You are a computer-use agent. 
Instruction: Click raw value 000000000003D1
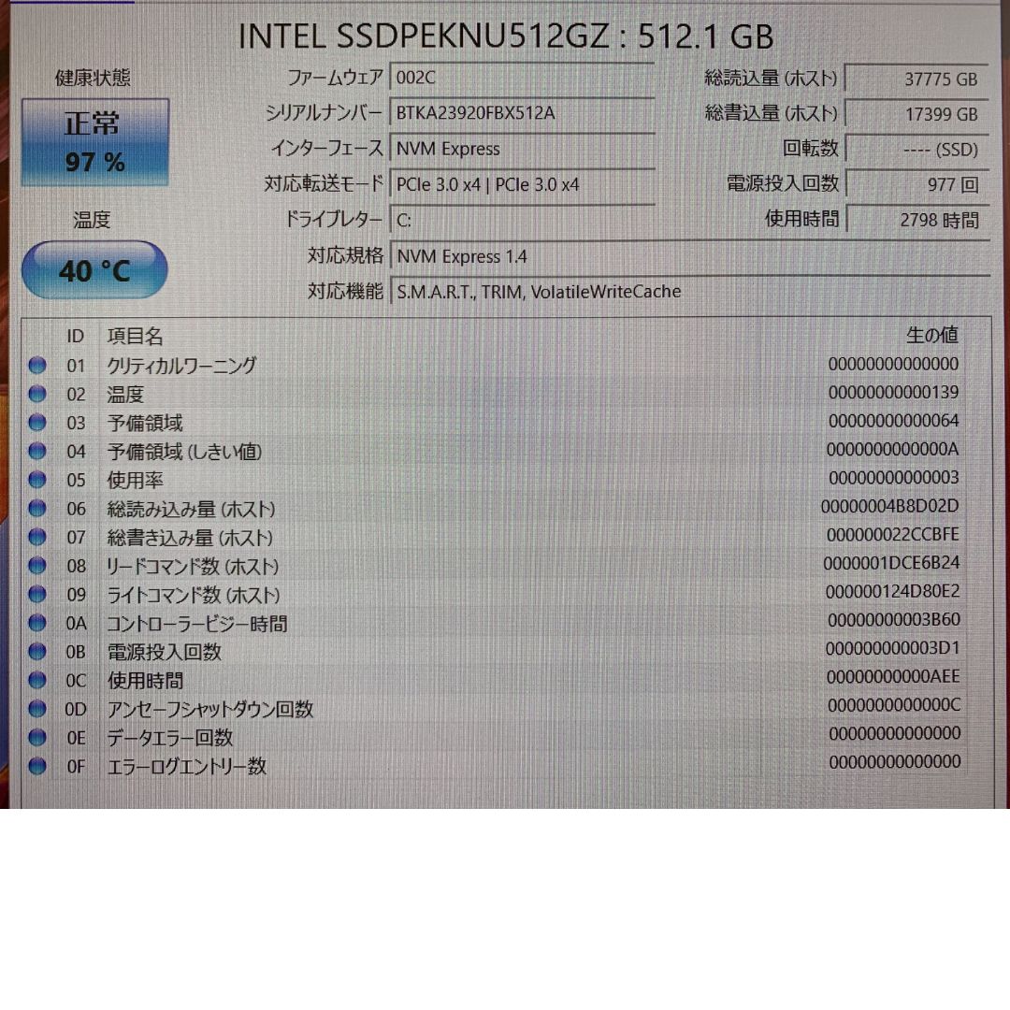(893, 648)
